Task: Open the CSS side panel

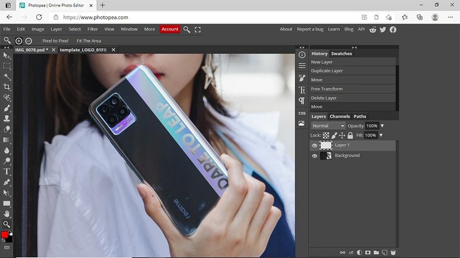Action: click(x=302, y=113)
